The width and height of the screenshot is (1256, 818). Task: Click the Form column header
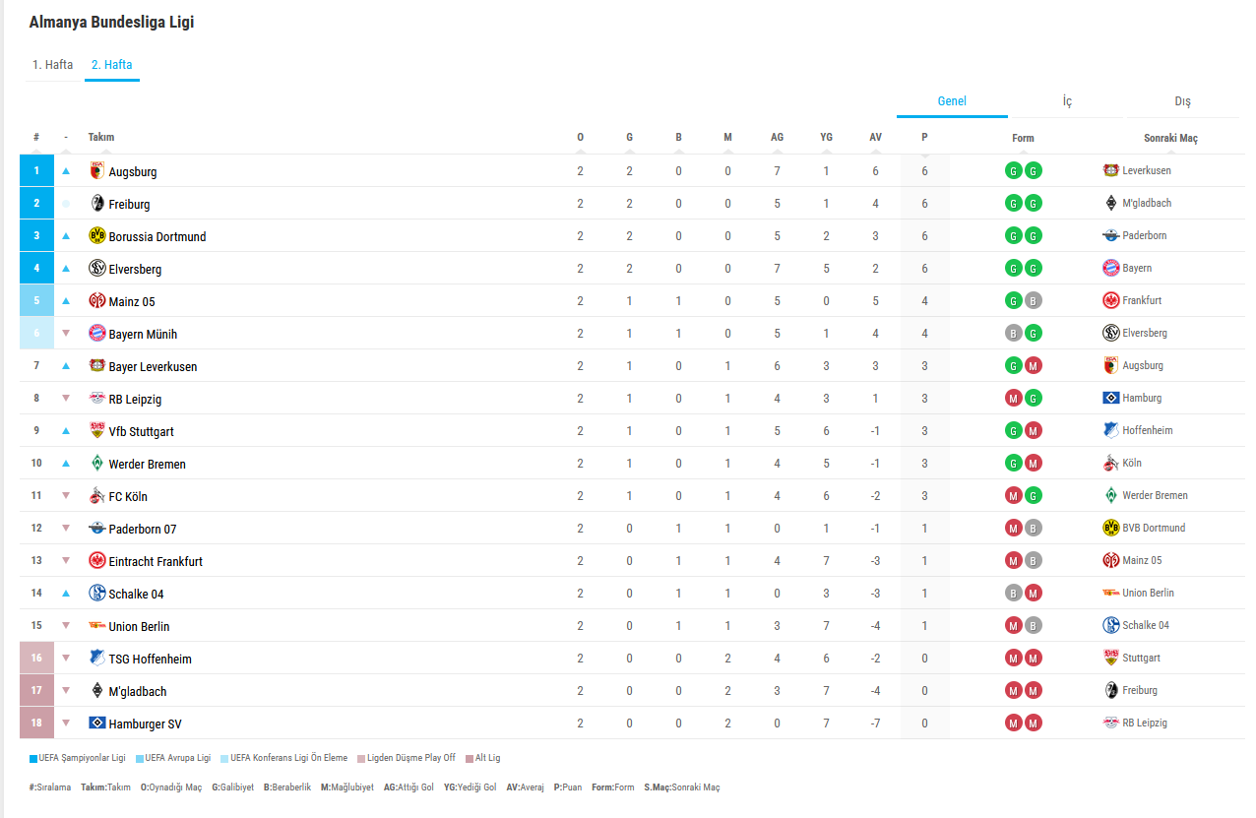point(1023,138)
